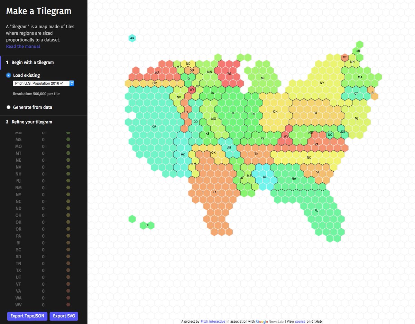Select the Load existing radio button
This screenshot has width=415, height=324.
[9, 75]
